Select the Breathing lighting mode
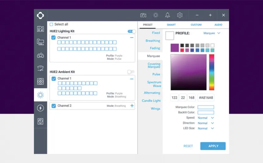263x163 pixels. (153, 41)
